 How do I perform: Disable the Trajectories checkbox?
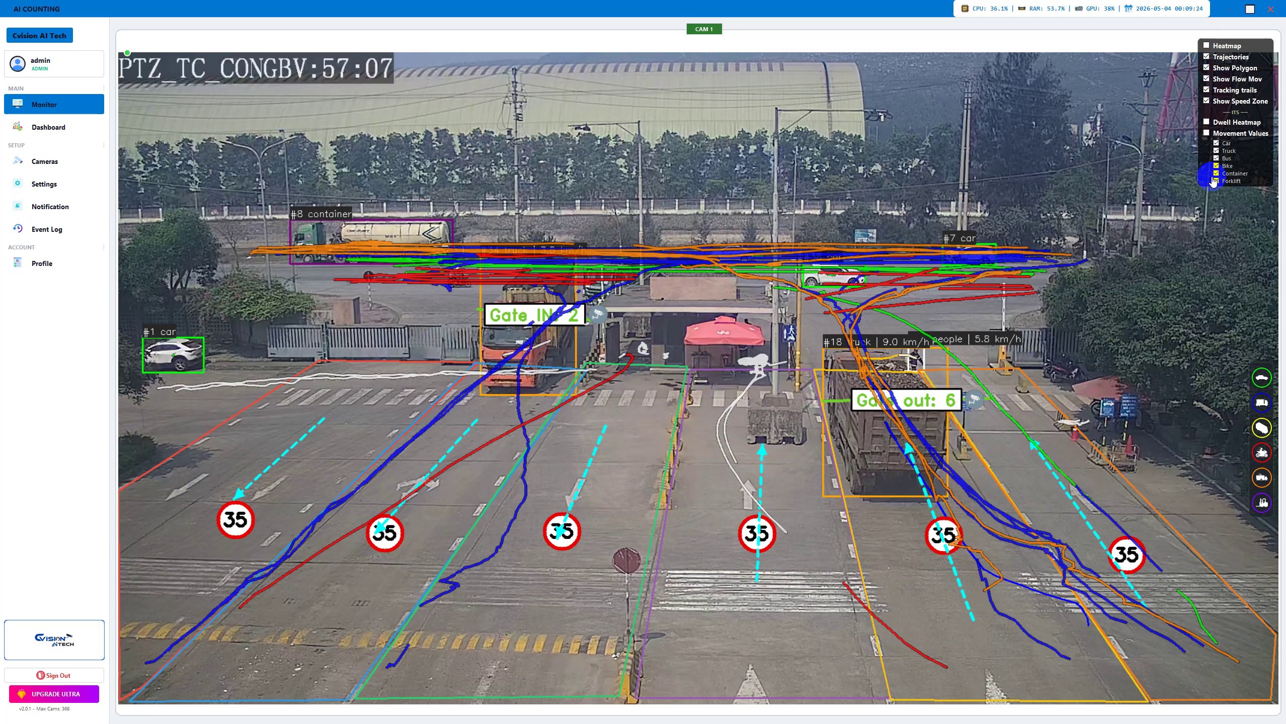click(1206, 56)
